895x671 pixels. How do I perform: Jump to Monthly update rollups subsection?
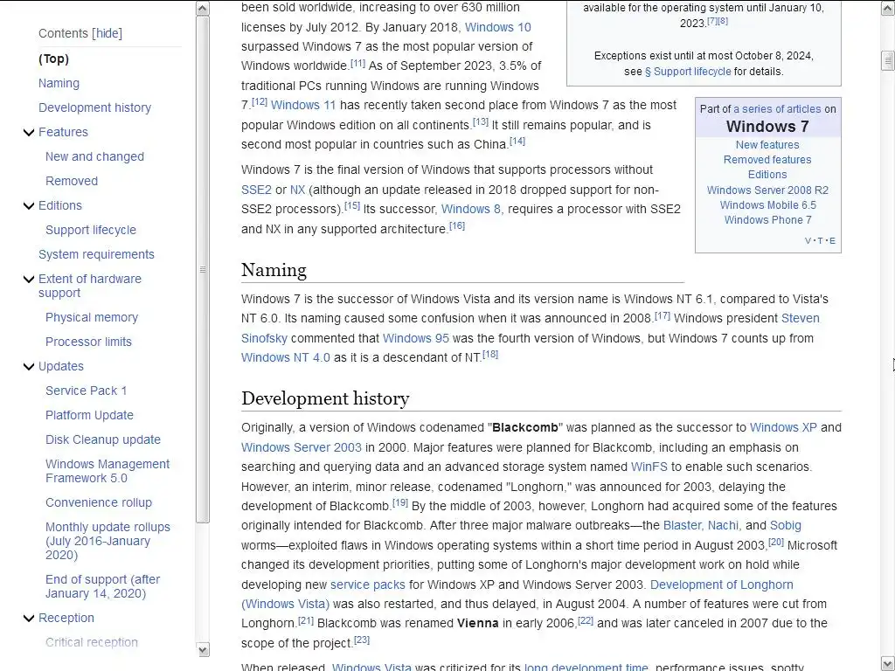[x=108, y=541]
